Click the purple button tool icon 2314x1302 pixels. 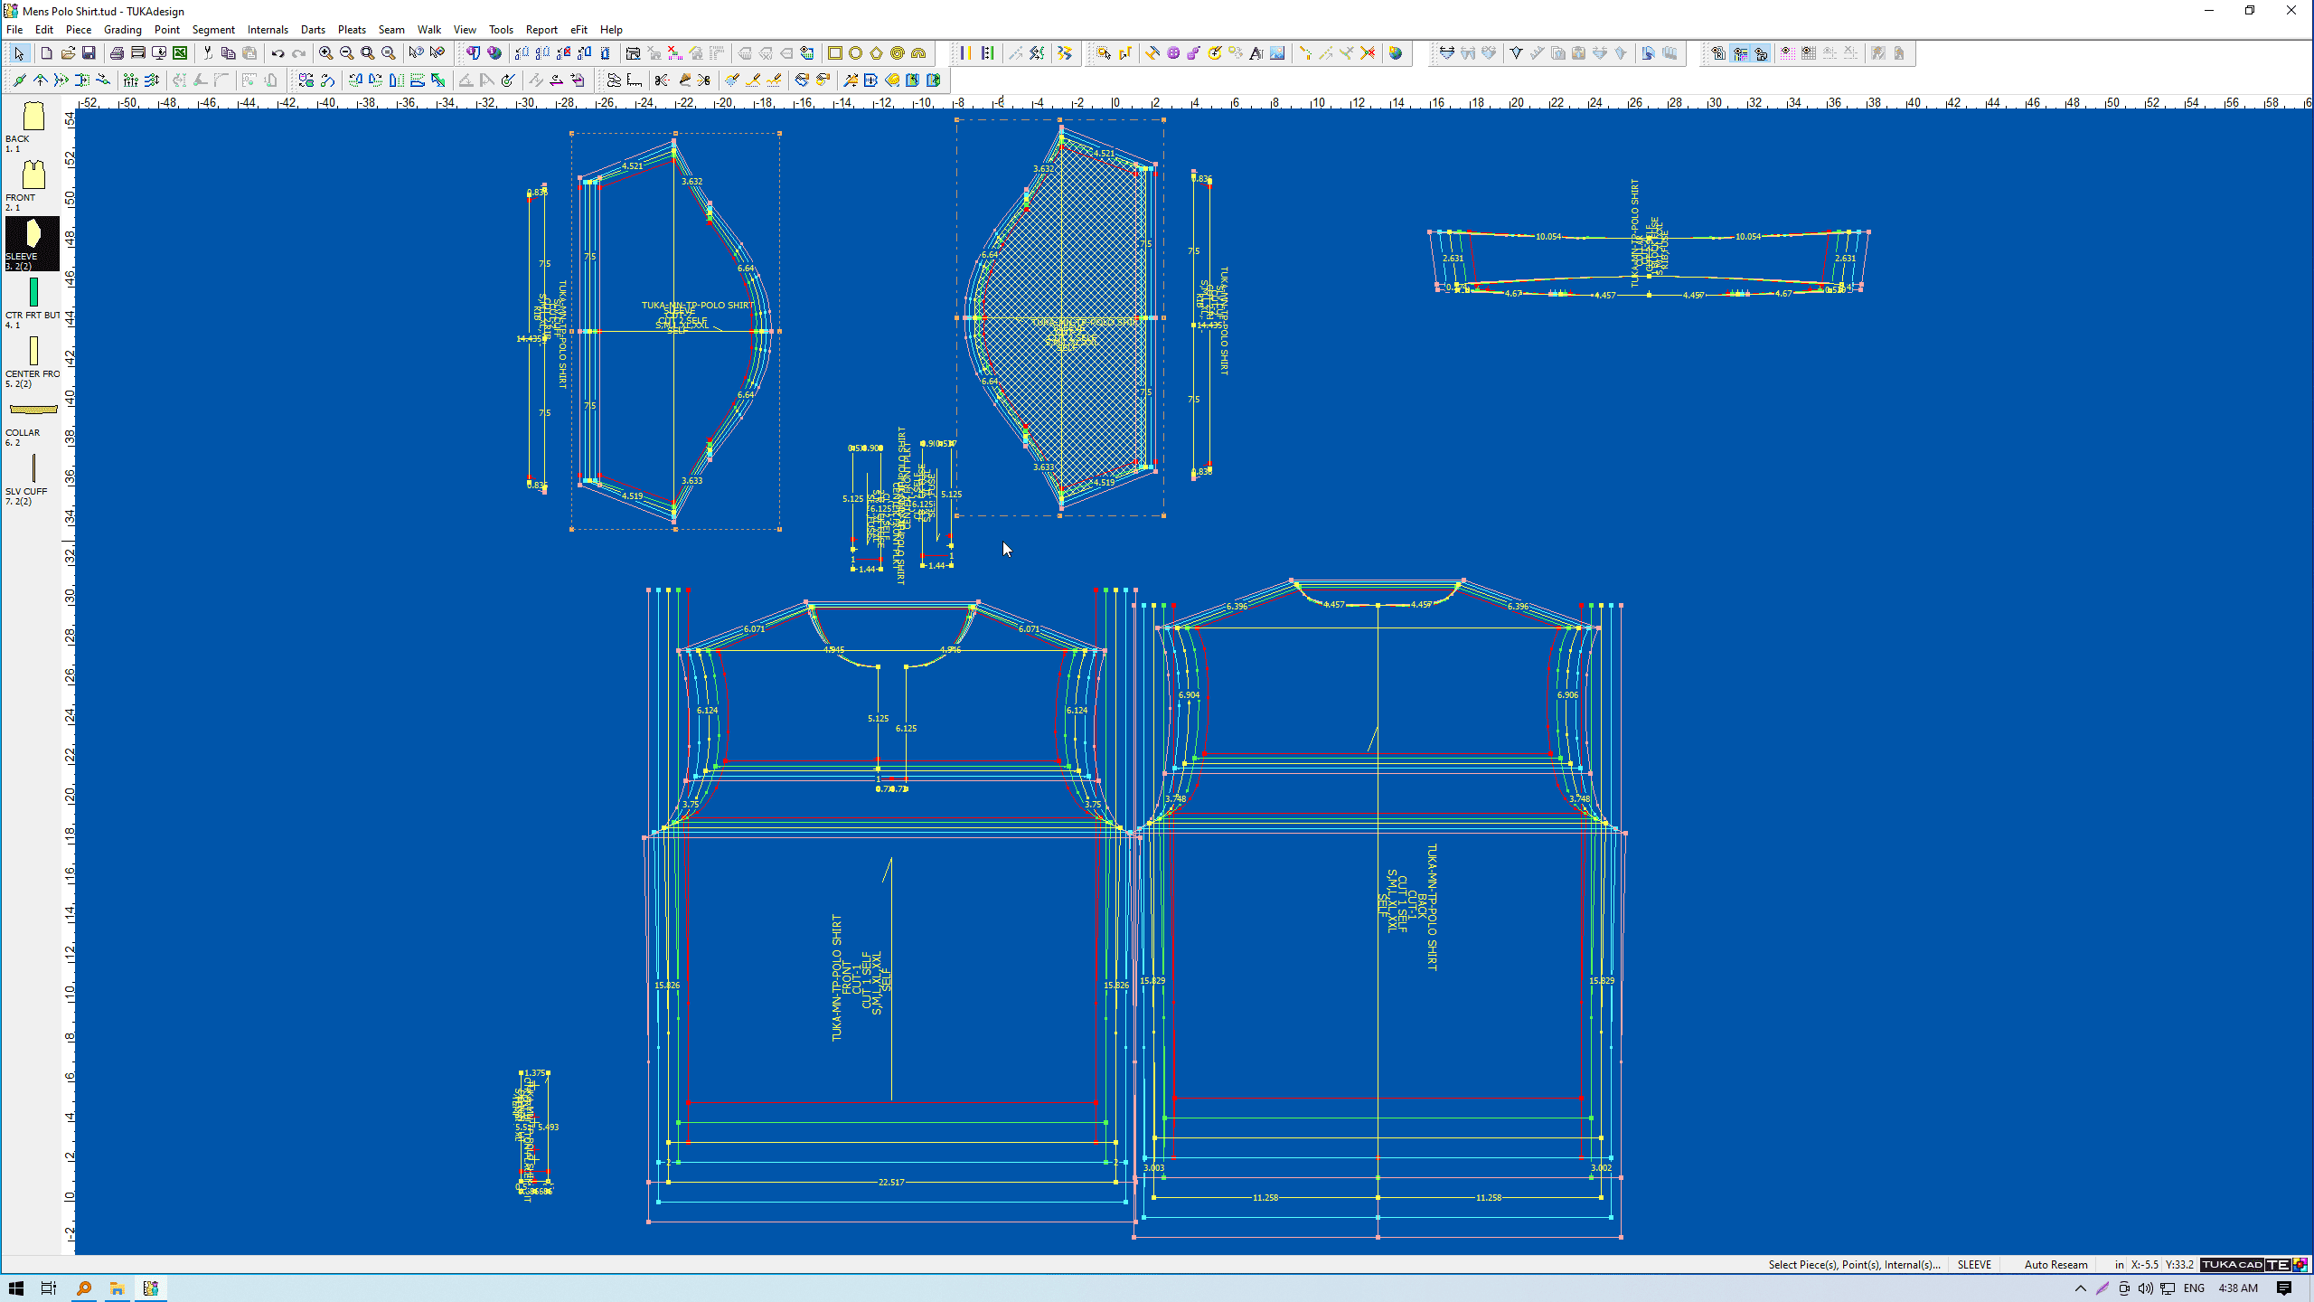tap(1173, 53)
